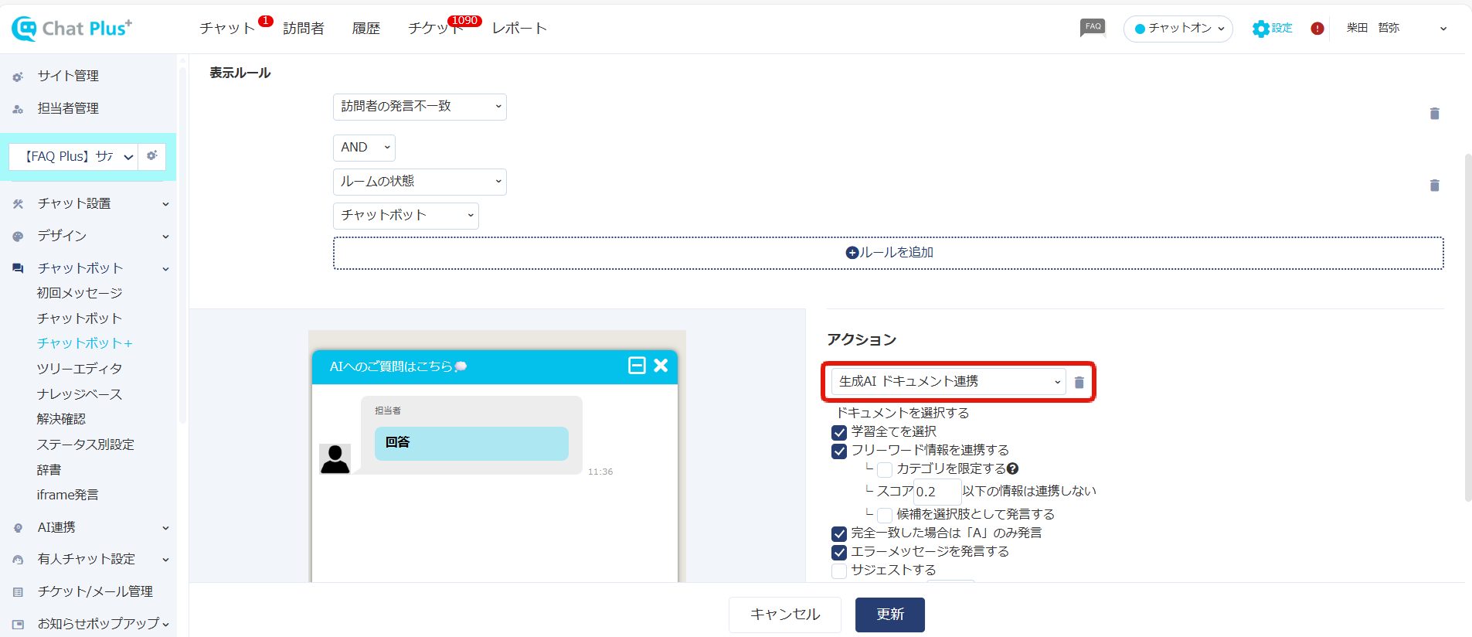
Task: Click the FAQ speech bubble icon
Action: [x=1092, y=28]
